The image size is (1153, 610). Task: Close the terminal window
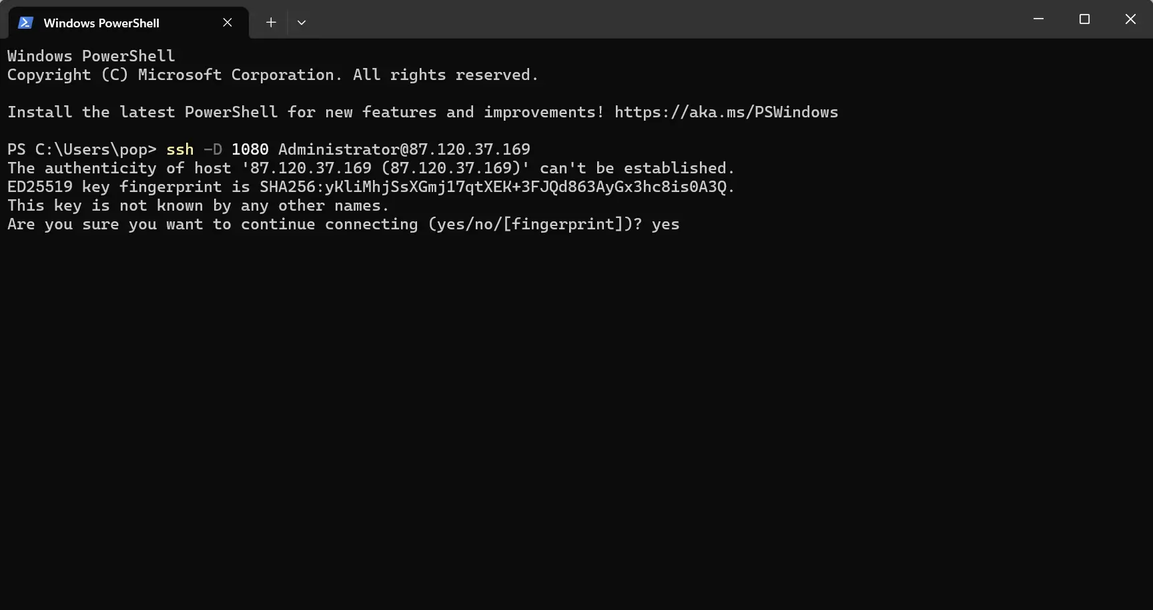1130,19
